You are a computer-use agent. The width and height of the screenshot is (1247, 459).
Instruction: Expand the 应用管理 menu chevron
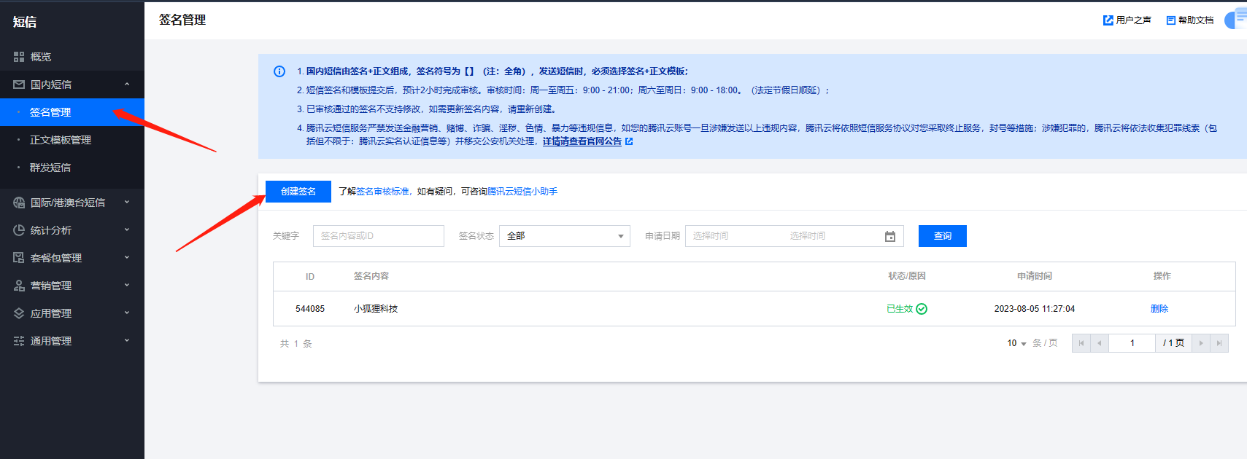point(127,313)
